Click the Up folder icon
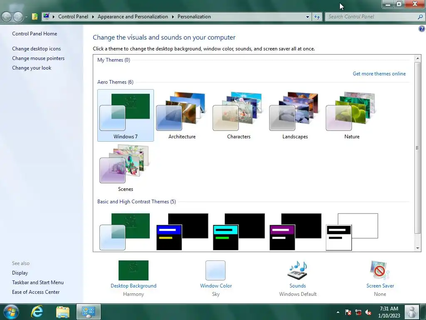 (35, 17)
